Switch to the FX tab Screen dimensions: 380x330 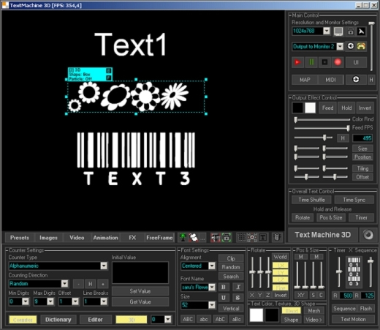tap(132, 238)
